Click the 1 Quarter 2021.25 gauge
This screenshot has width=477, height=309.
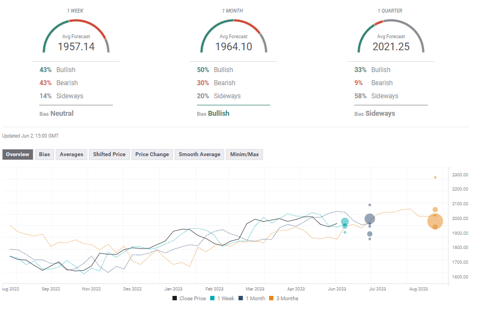tap(390, 37)
